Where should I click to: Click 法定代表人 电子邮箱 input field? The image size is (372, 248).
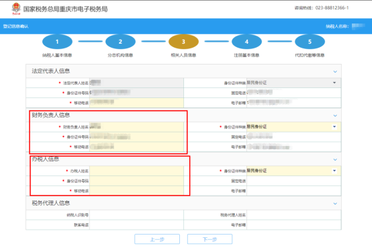293,103
